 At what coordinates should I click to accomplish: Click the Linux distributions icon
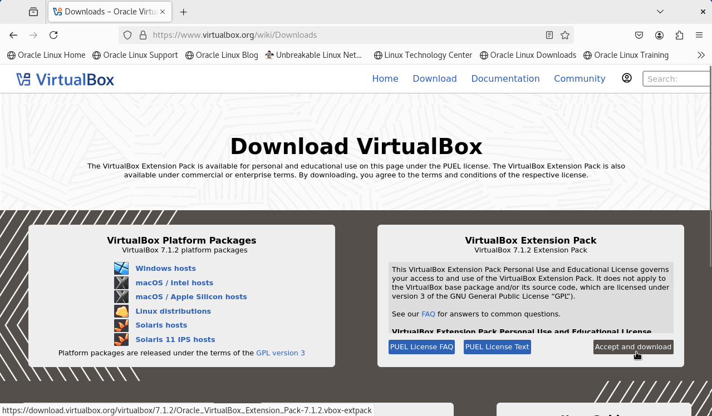pos(121,311)
